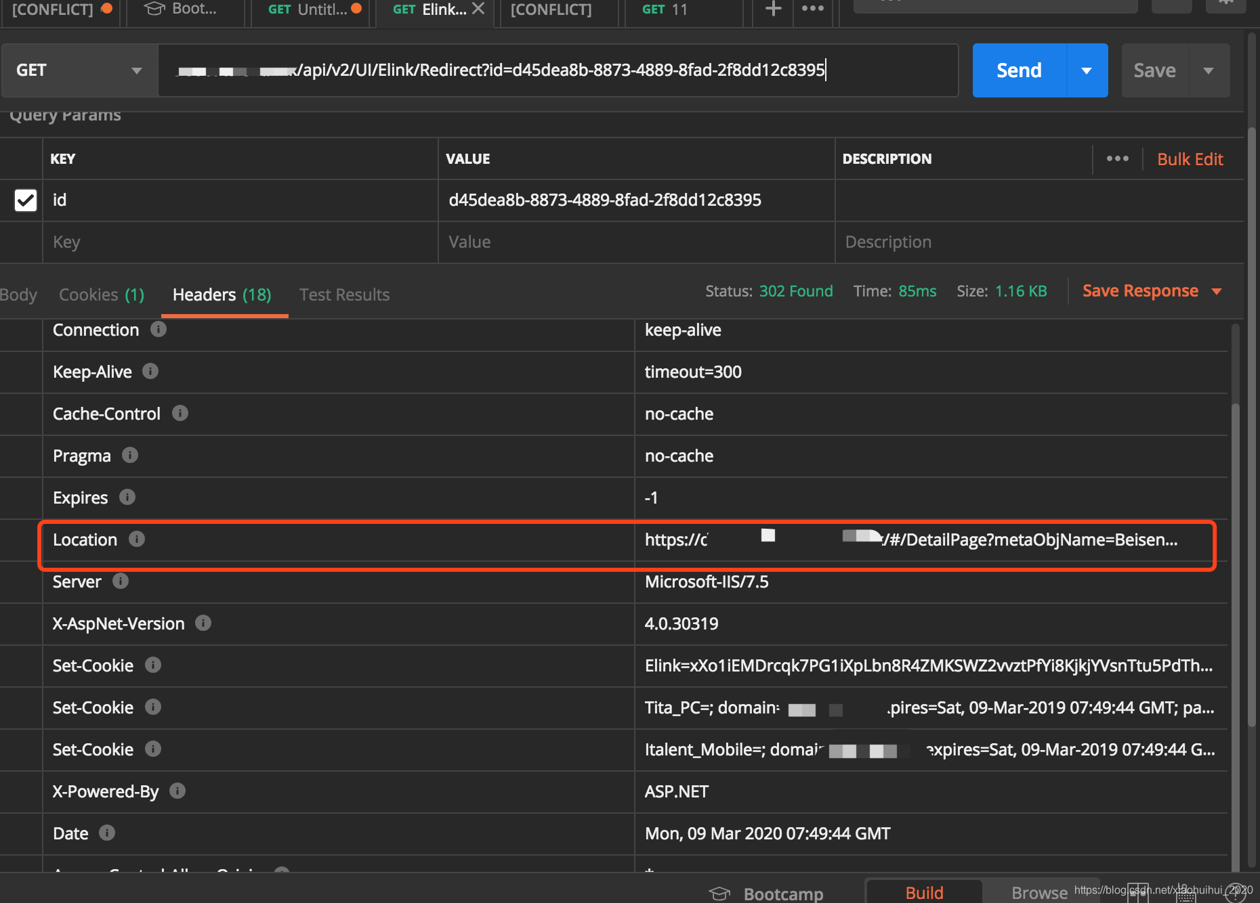This screenshot has height=903, width=1260.
Task: Open the response Cookies tab
Action: coord(102,295)
